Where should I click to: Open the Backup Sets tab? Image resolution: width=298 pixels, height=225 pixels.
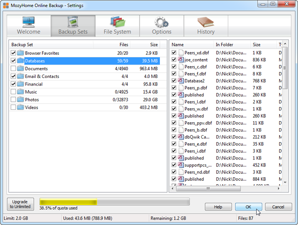(x=73, y=26)
